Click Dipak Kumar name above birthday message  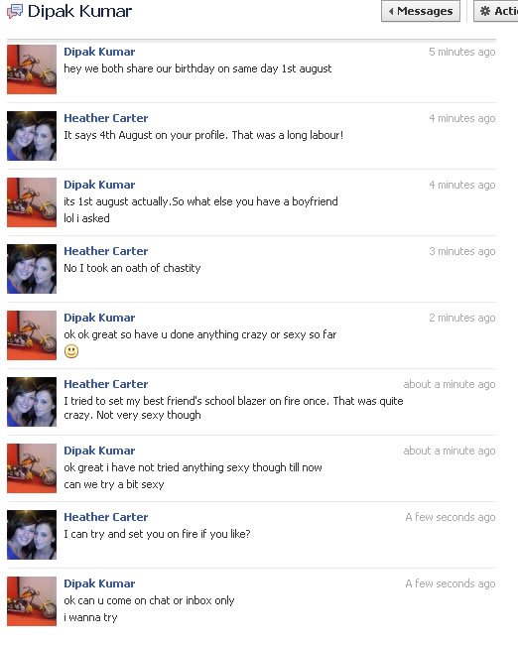coord(99,52)
